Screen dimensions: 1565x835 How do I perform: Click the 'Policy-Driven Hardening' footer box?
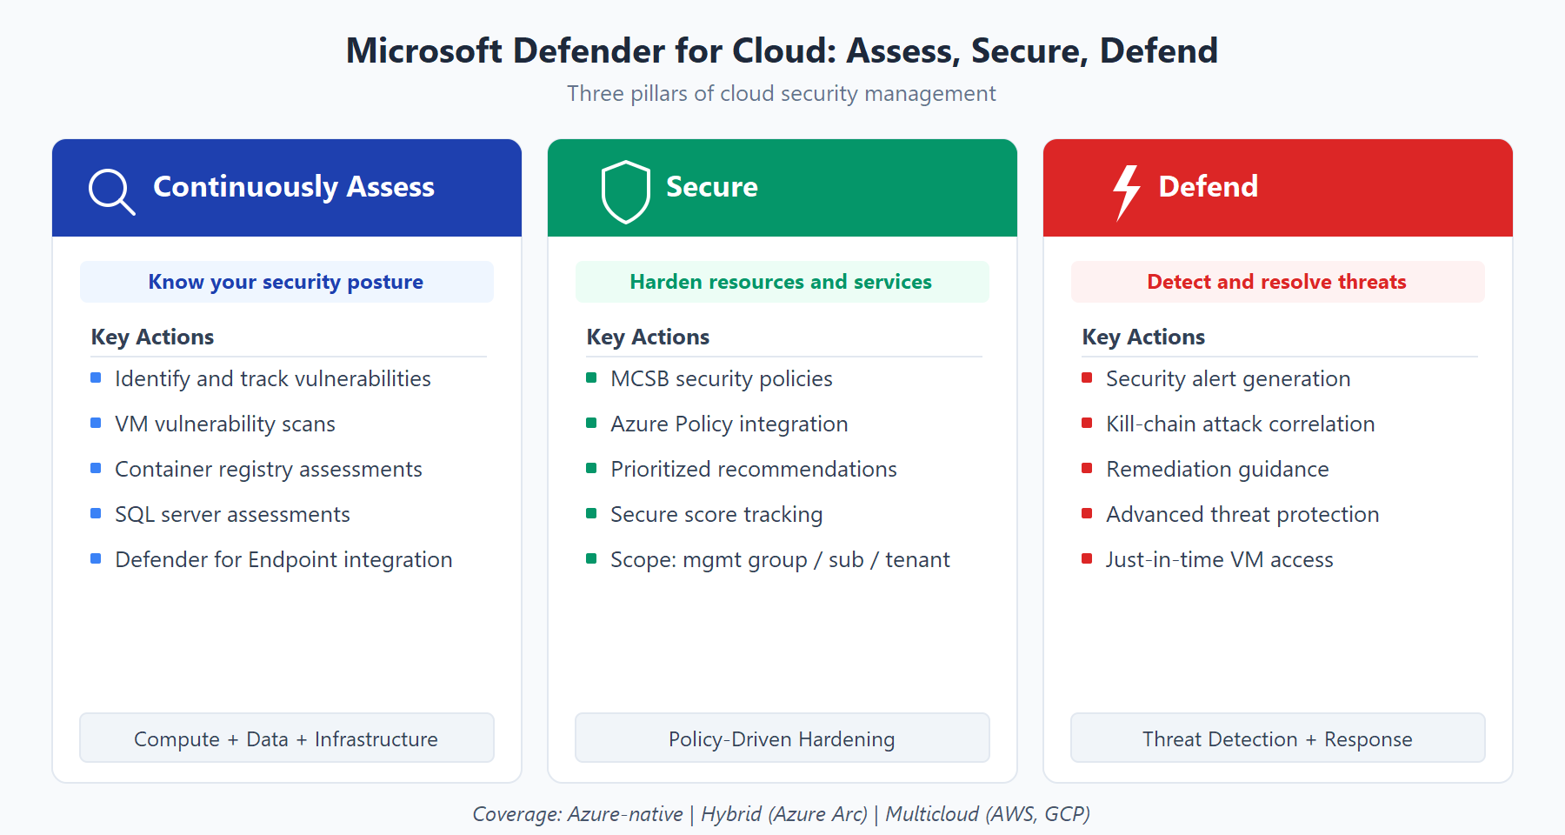tap(782, 738)
